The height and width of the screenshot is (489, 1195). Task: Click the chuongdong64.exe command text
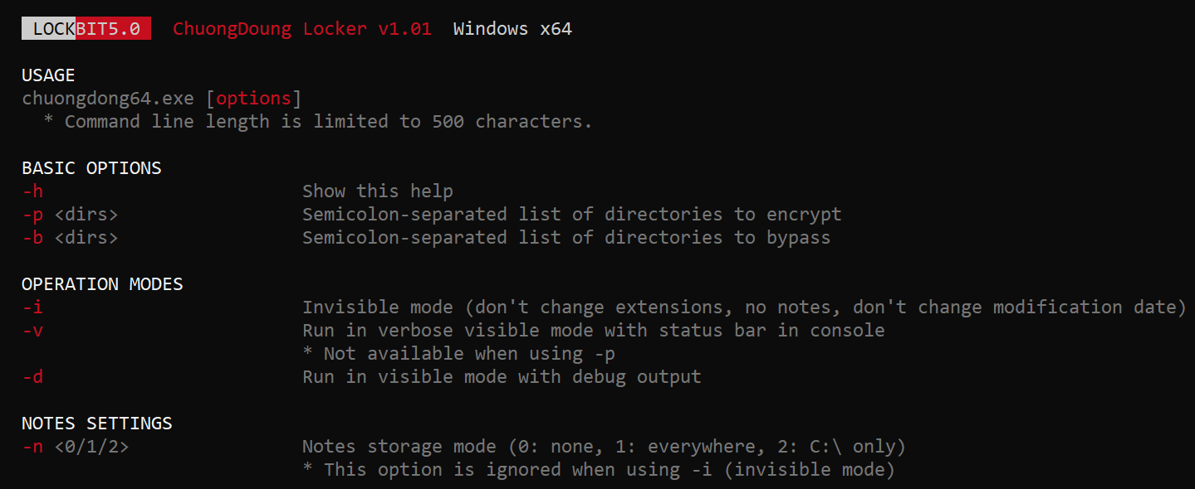click(x=108, y=99)
